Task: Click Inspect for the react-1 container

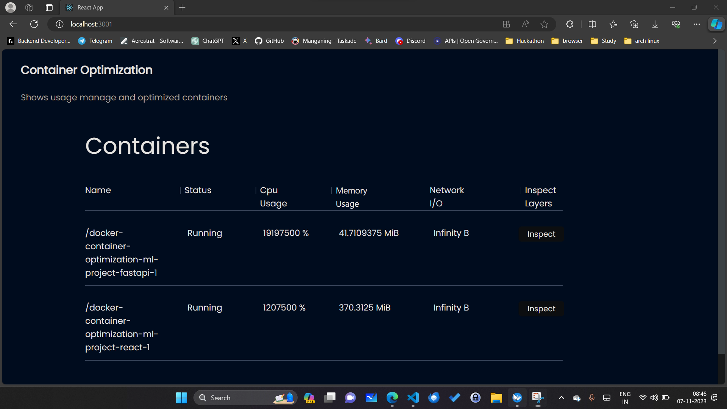Action: click(541, 309)
